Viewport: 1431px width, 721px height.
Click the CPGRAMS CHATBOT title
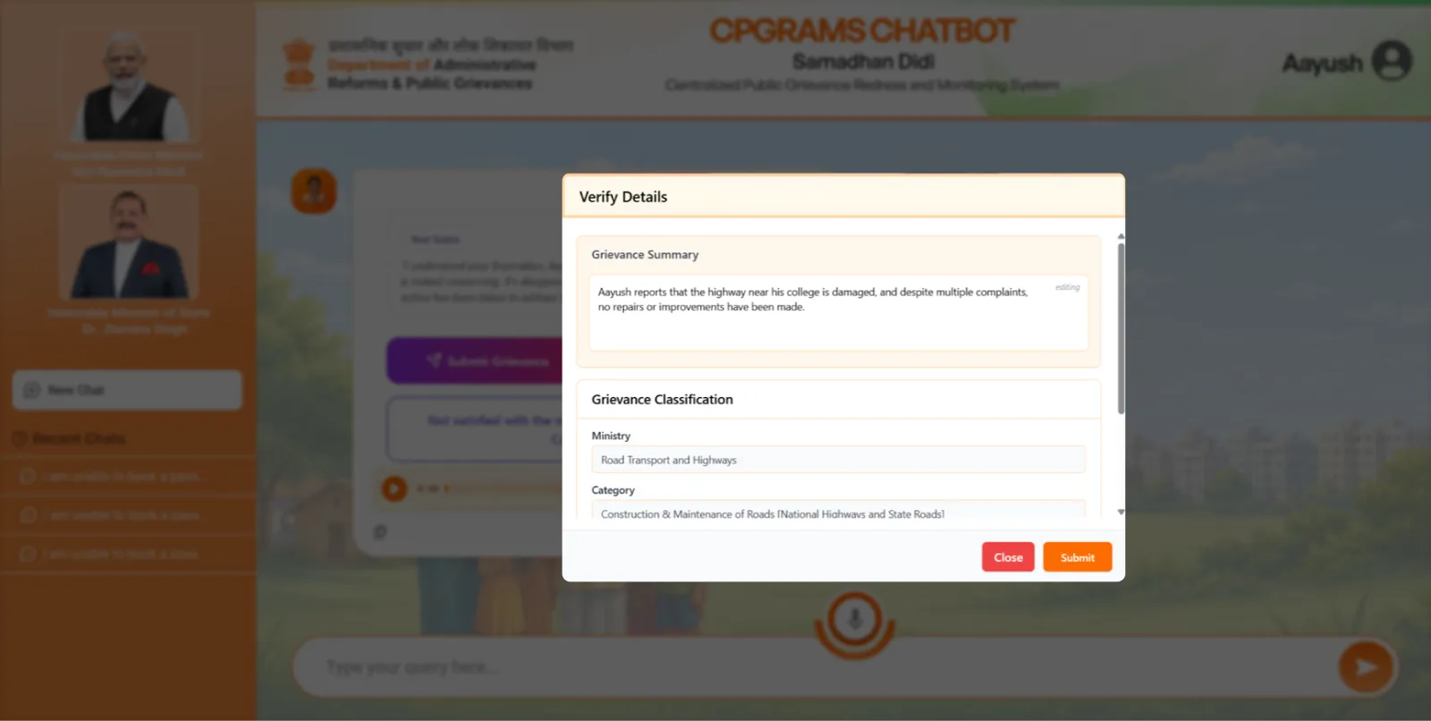coord(862,31)
